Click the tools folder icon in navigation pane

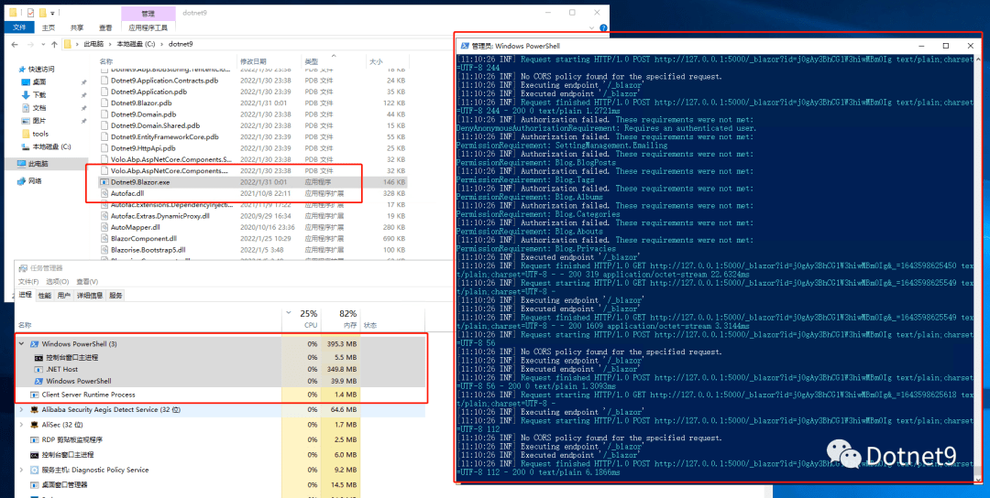(x=26, y=134)
